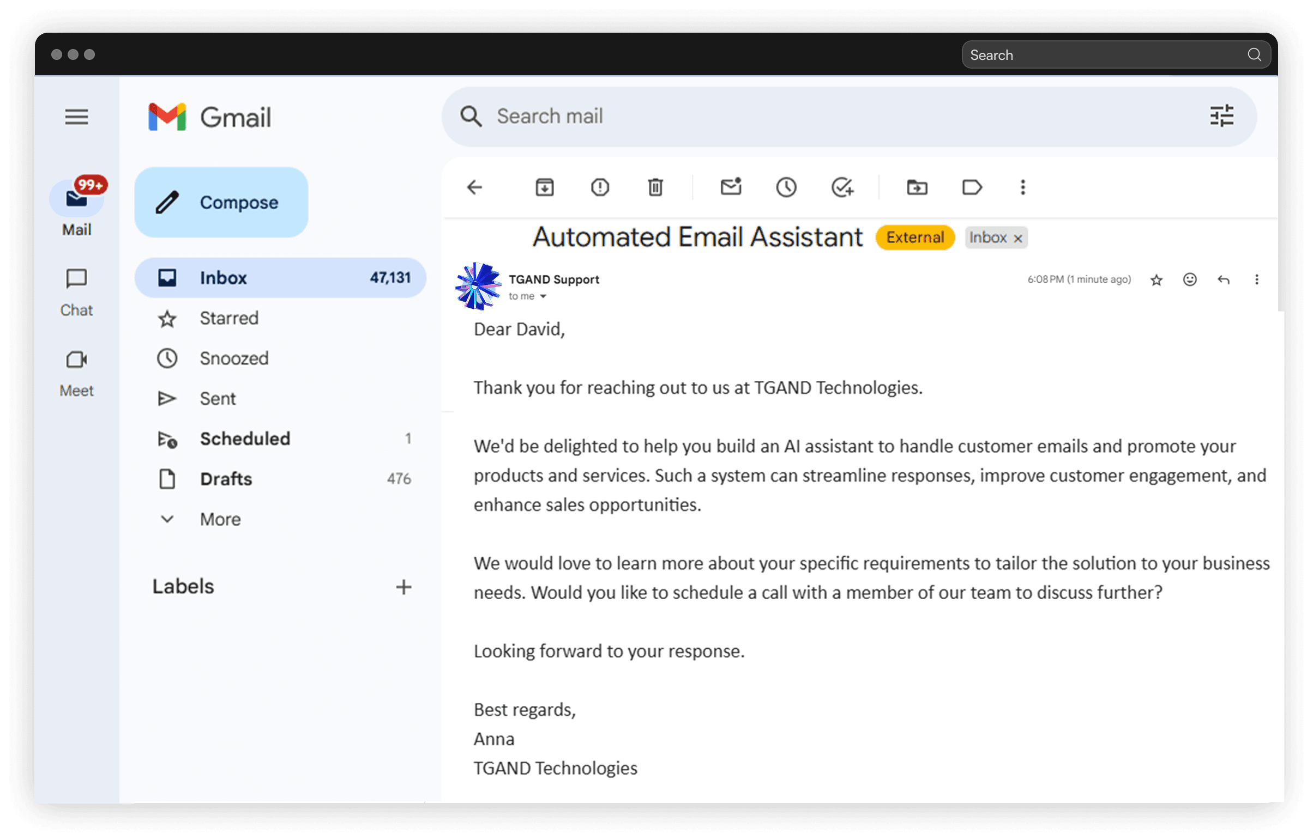Open the main menu hamburger icon

click(76, 117)
